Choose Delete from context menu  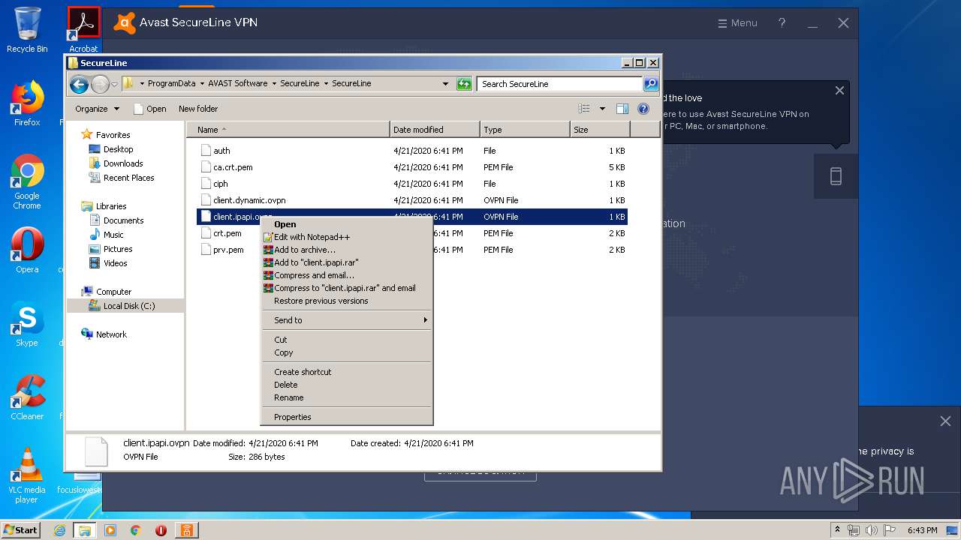click(x=346, y=385)
